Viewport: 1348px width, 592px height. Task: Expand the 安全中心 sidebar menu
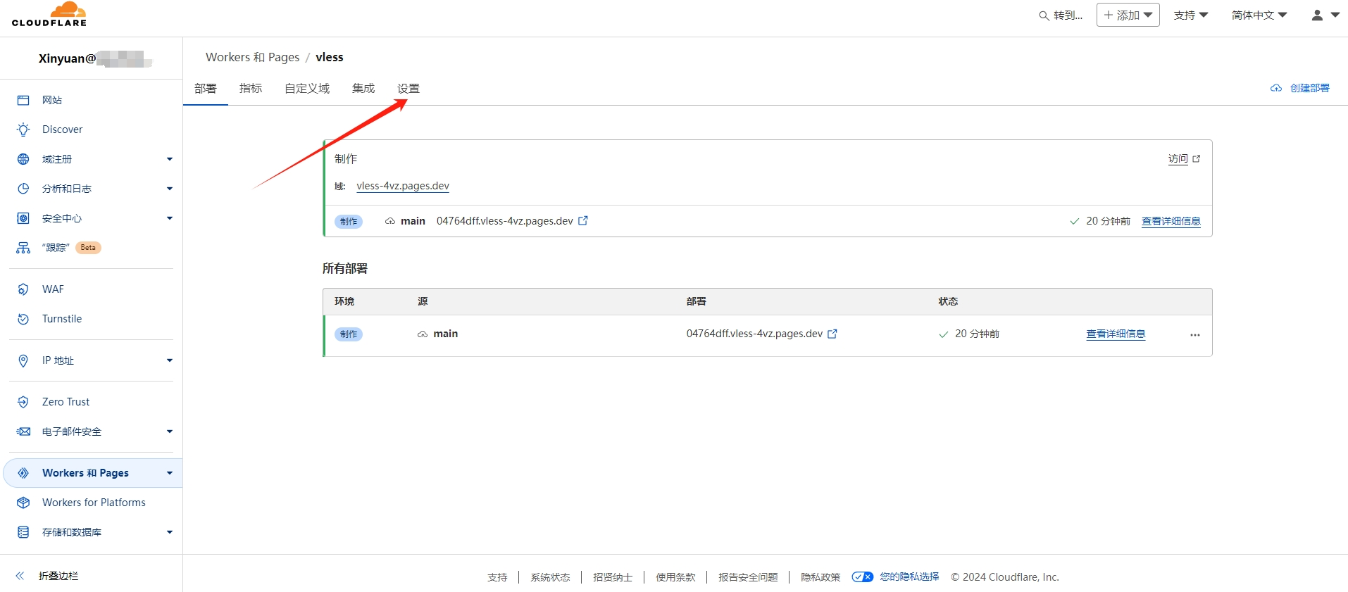coord(169,218)
